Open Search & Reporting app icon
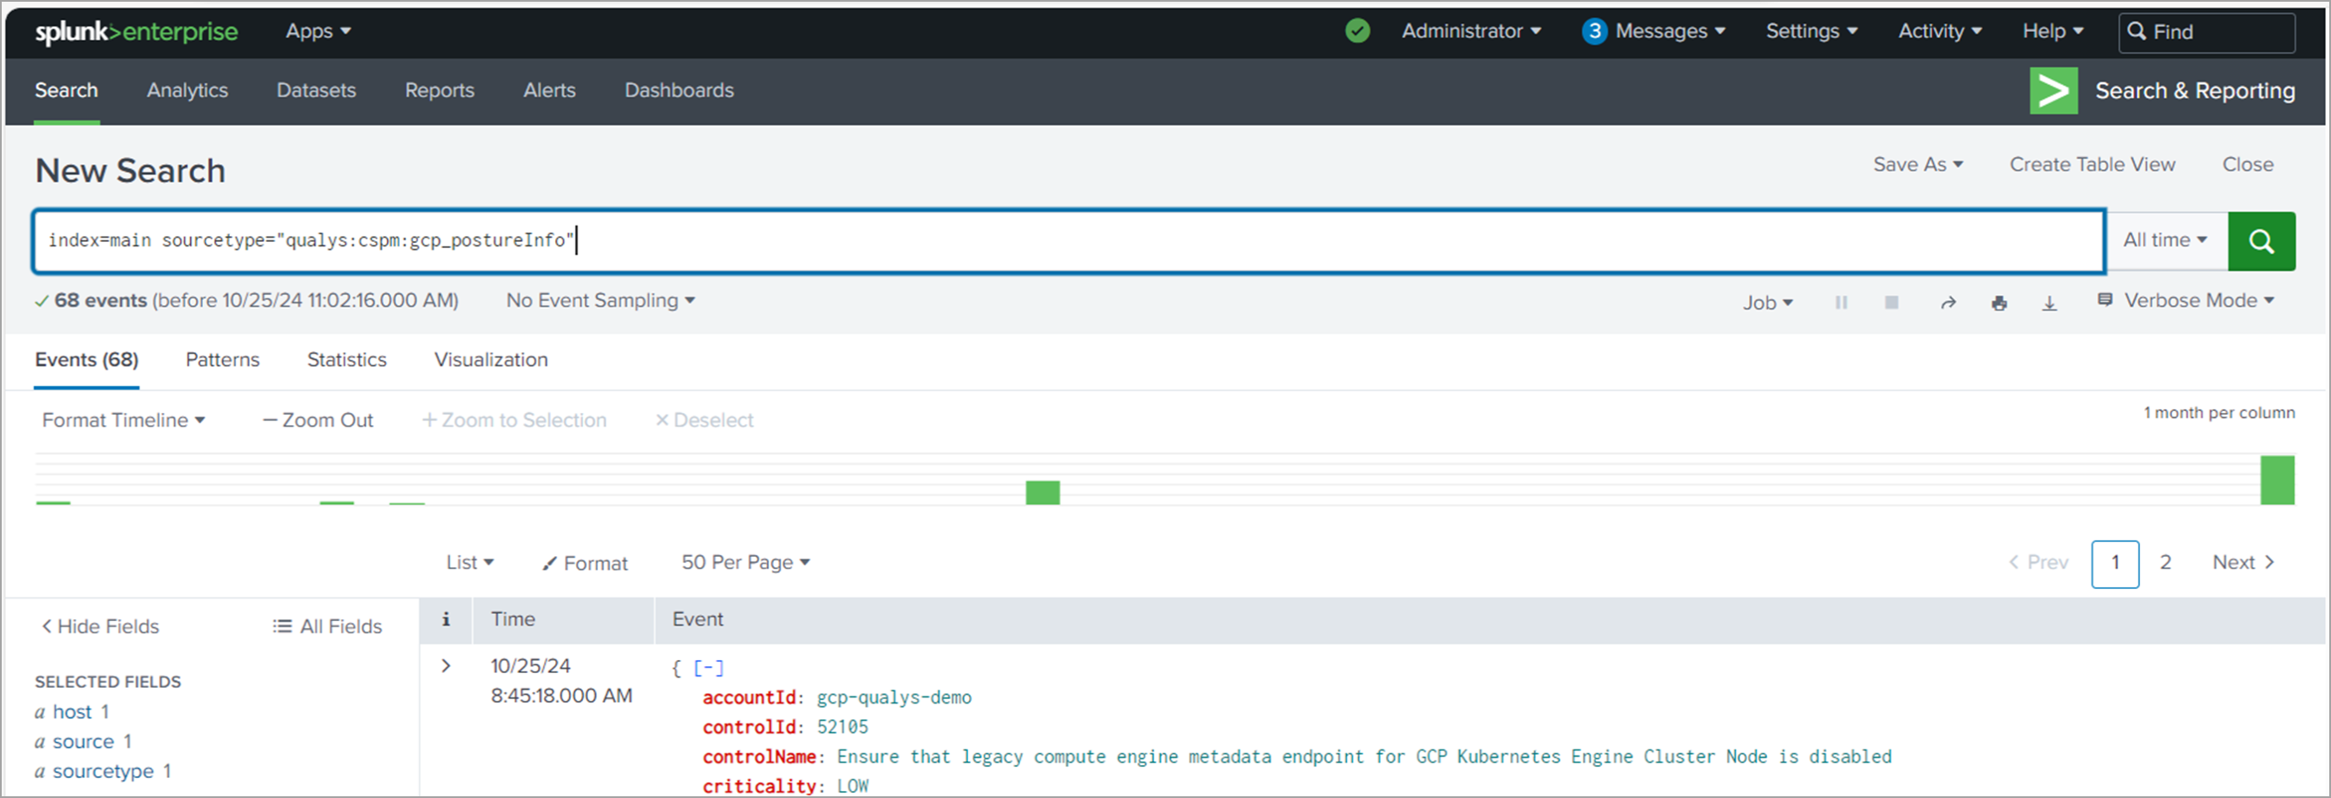The width and height of the screenshot is (2331, 798). click(2053, 90)
